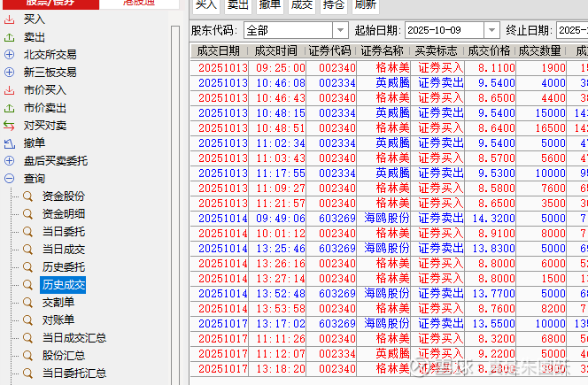Sort by 成交数量 column header
The height and width of the screenshot is (385, 588).
[540, 50]
